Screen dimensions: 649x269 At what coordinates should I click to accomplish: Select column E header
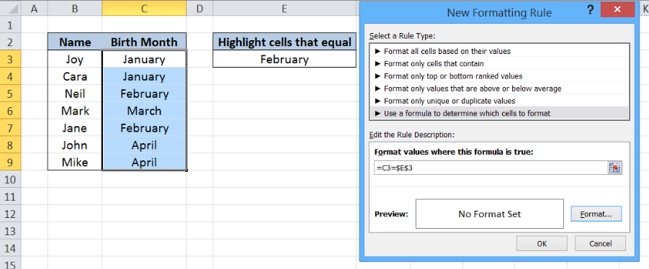[285, 8]
